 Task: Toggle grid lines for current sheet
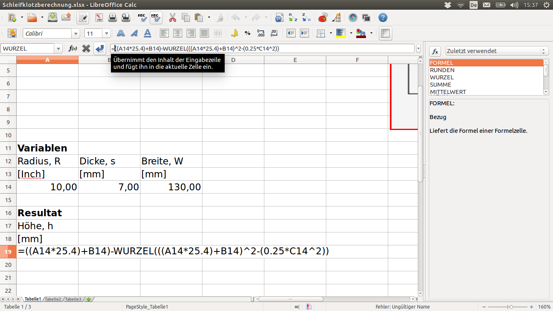385,33
